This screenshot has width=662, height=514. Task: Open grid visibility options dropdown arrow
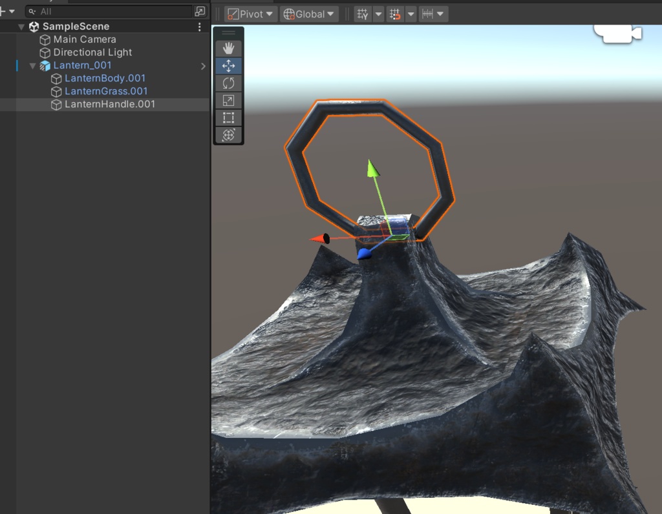point(378,14)
